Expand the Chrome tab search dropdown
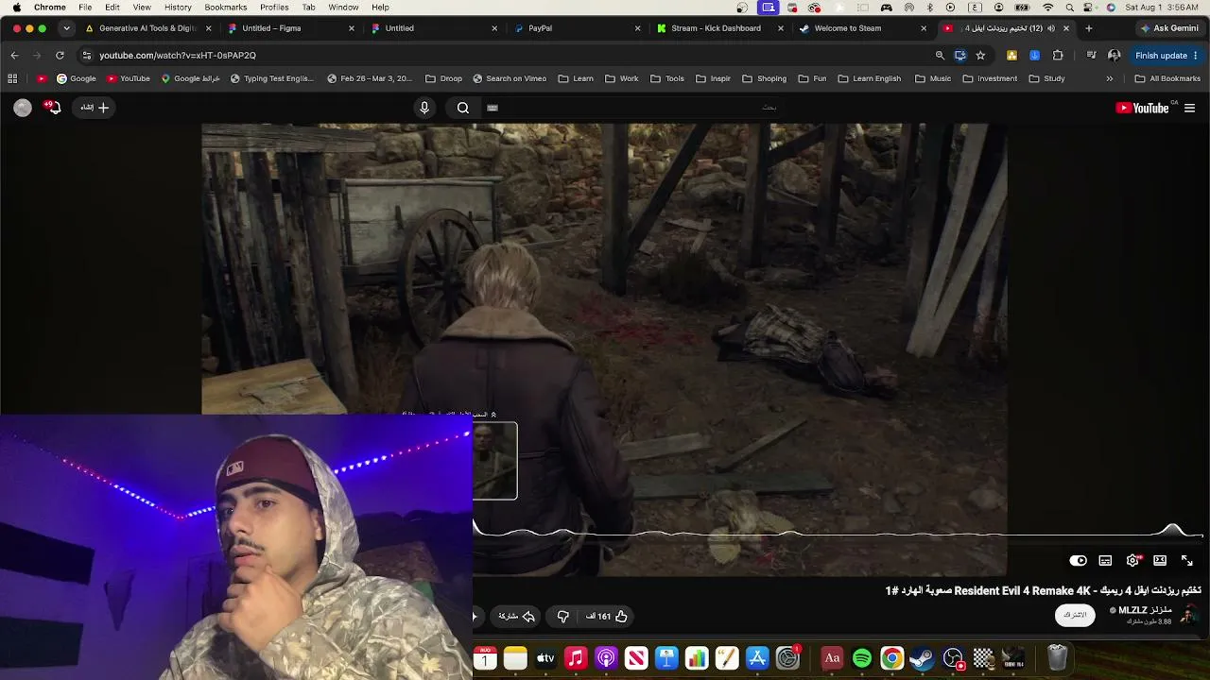1210x680 pixels. tap(66, 28)
